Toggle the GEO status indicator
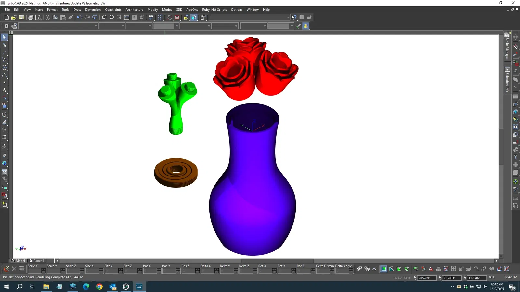The height and width of the screenshot is (292, 520). click(407, 278)
